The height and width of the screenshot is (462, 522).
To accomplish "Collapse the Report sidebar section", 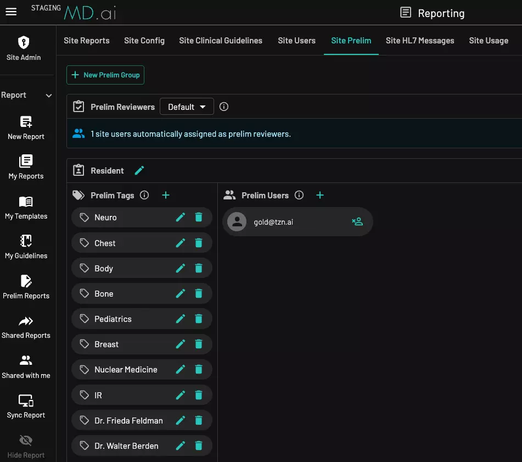I will click(x=47, y=94).
